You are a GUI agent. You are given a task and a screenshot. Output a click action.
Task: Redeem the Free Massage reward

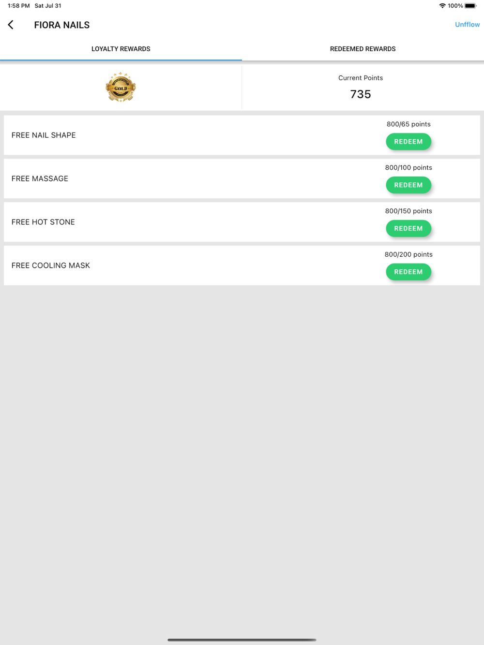pos(408,185)
